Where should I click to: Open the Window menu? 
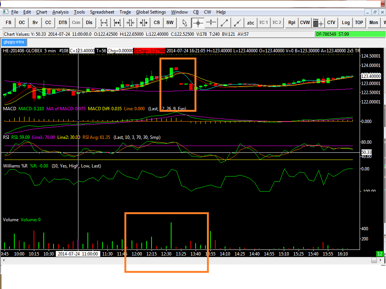tap(179, 12)
